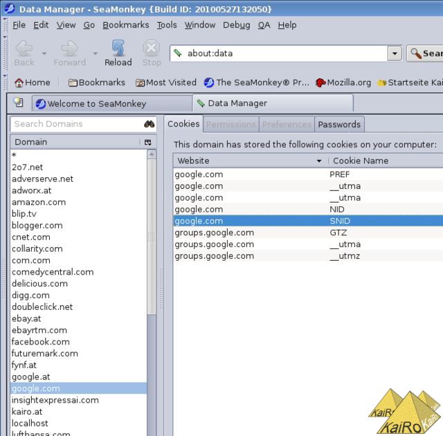Screen dimensions: 443x436
Task: Expand the URL bar history dropdown
Action: (395, 53)
